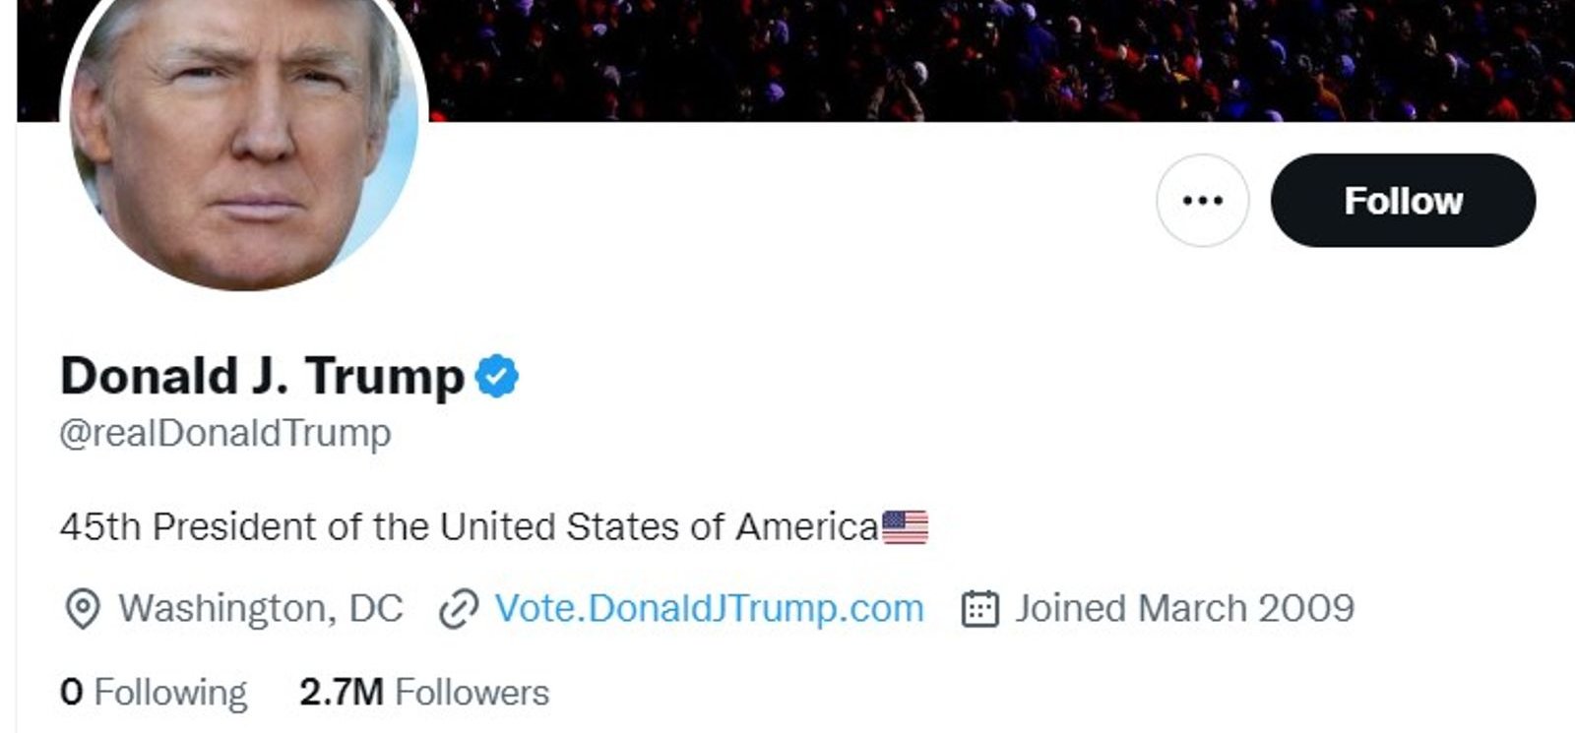Screen dimensions: 1575x733
Task: Open the Followers list label
Action: pos(472,693)
